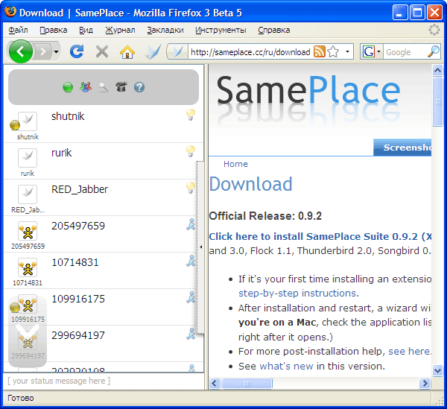Viewport: 447px width, 409px height.
Task: Open the Вид menu
Action: click(x=86, y=30)
